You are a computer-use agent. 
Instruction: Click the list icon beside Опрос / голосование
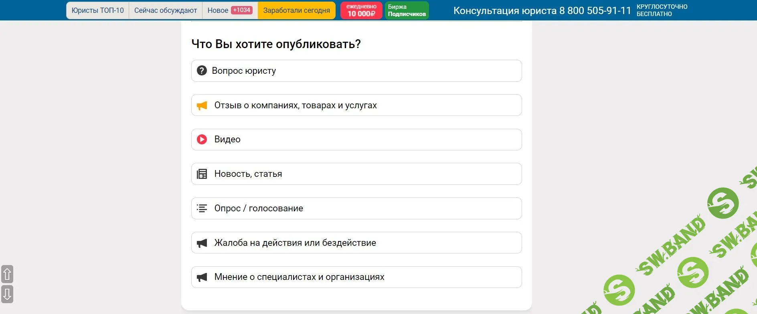pyautogui.click(x=202, y=208)
